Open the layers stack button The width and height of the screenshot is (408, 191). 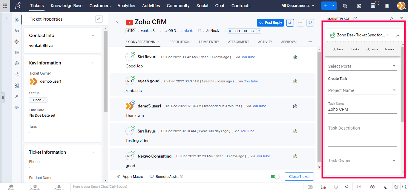coord(310,23)
